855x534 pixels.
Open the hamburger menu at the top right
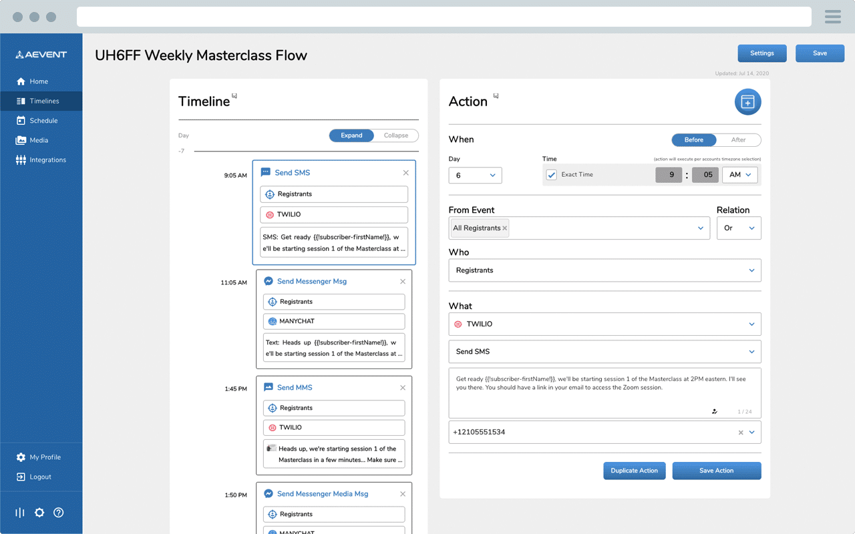pos(832,17)
